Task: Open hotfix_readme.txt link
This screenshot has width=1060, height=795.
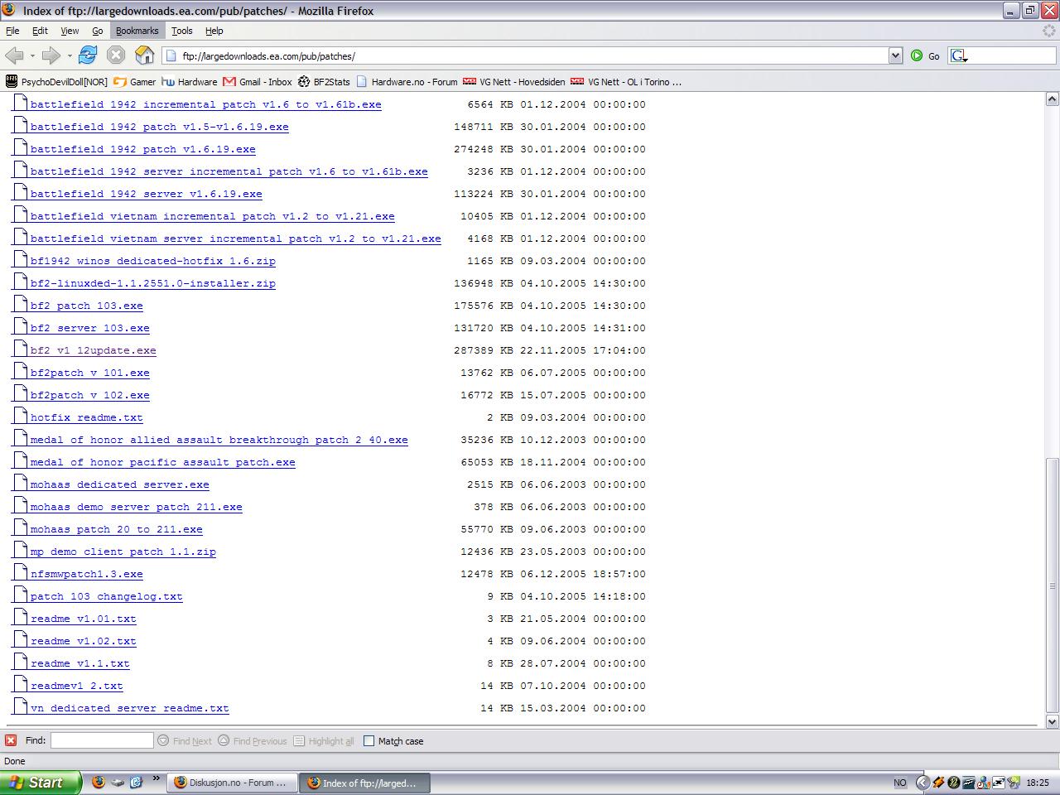Action: pos(86,417)
